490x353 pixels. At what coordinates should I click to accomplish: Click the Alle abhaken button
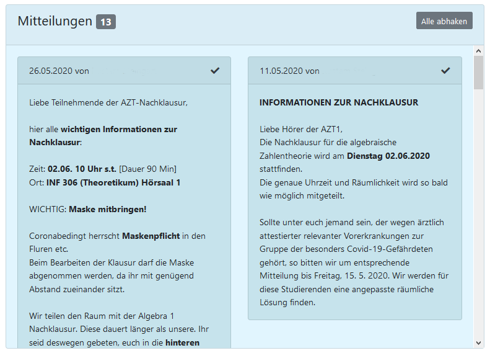(444, 21)
